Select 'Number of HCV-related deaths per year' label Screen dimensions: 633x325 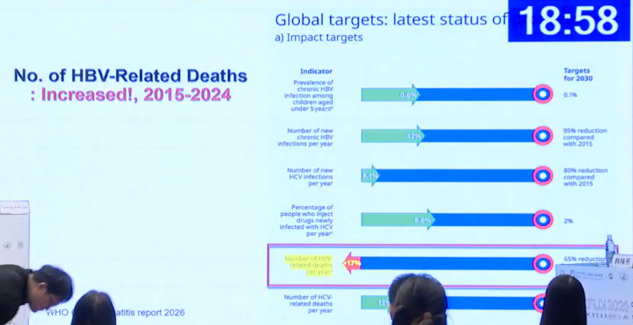point(308,304)
